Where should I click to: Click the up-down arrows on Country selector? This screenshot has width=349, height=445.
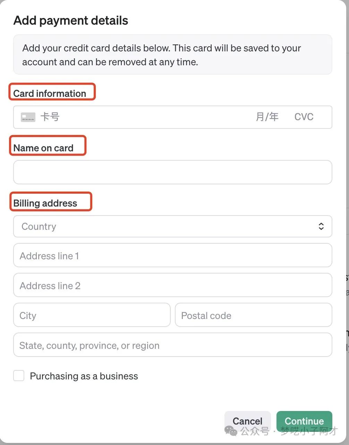[321, 227]
